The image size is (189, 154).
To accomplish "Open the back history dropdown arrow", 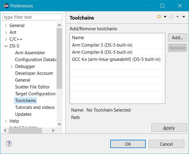I will click(x=165, y=17).
